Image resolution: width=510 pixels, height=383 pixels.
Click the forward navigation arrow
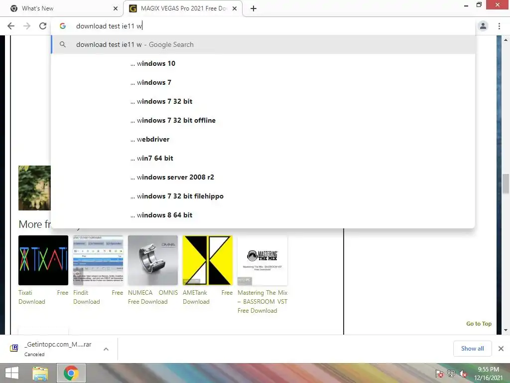(27, 26)
